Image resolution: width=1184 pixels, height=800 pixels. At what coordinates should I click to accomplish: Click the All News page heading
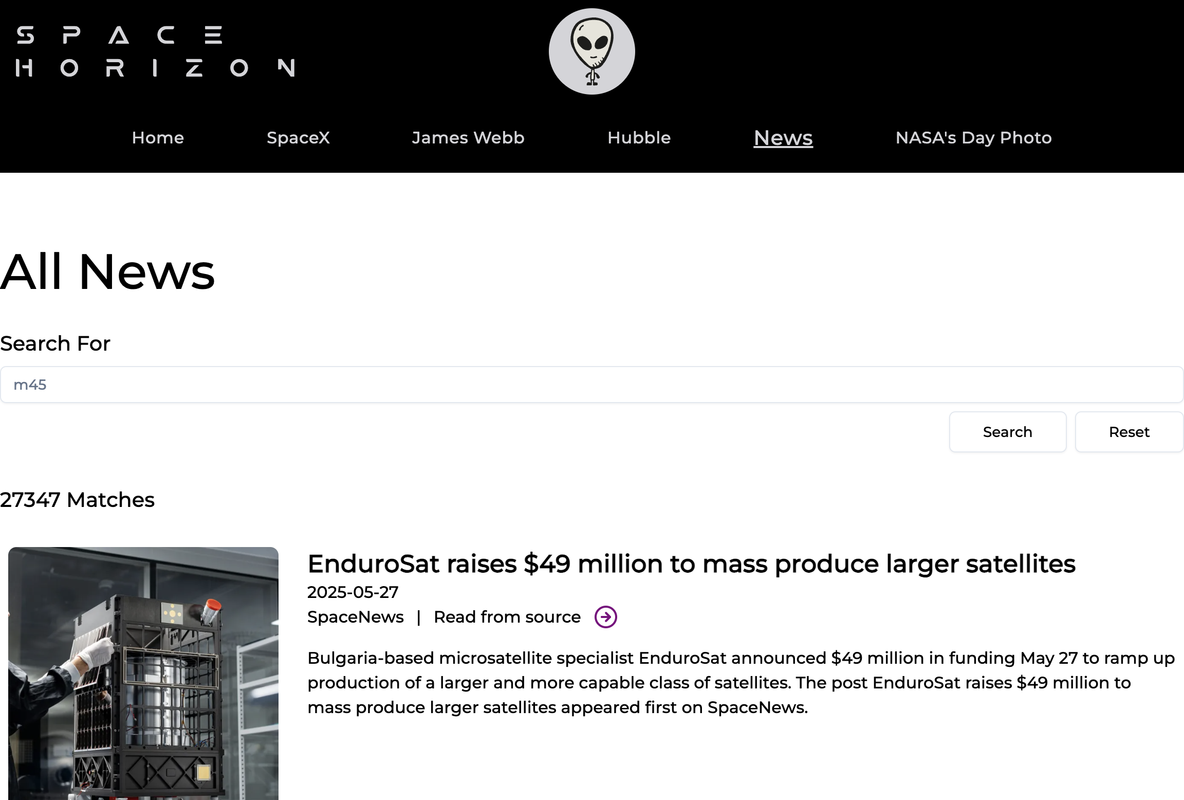click(x=107, y=271)
